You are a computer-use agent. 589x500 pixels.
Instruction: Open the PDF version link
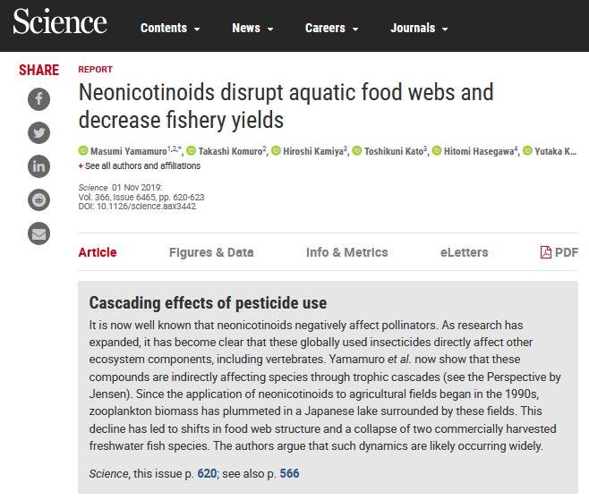pos(559,253)
